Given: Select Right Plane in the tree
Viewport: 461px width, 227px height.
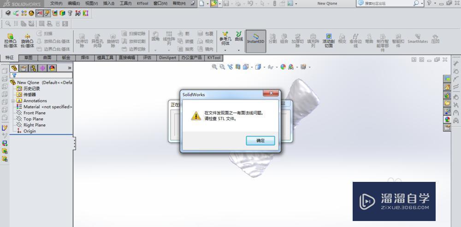Looking at the screenshot, I should 31,125.
